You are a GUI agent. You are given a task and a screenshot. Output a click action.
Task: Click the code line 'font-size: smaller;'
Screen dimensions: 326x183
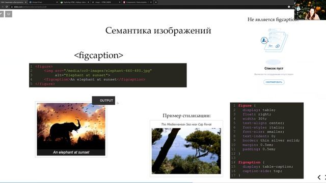pos(263,132)
